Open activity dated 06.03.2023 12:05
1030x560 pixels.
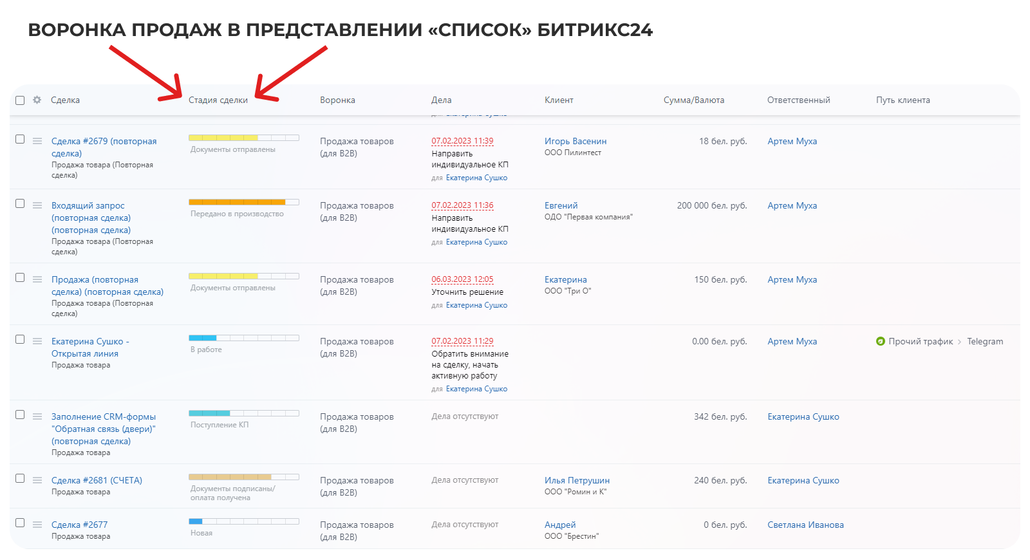coord(462,279)
